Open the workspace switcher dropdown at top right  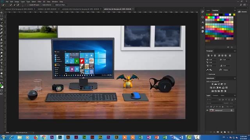click(x=245, y=5)
